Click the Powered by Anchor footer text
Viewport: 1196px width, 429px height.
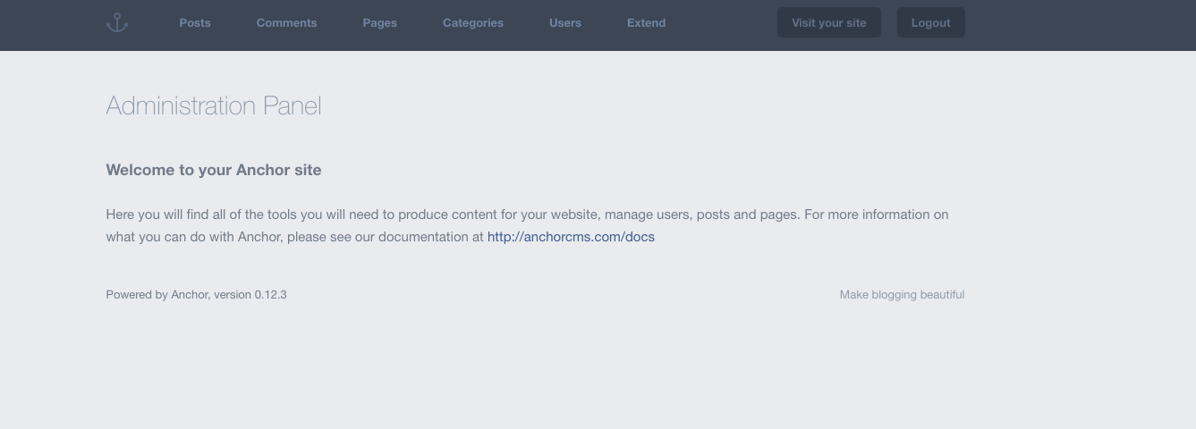(157, 294)
